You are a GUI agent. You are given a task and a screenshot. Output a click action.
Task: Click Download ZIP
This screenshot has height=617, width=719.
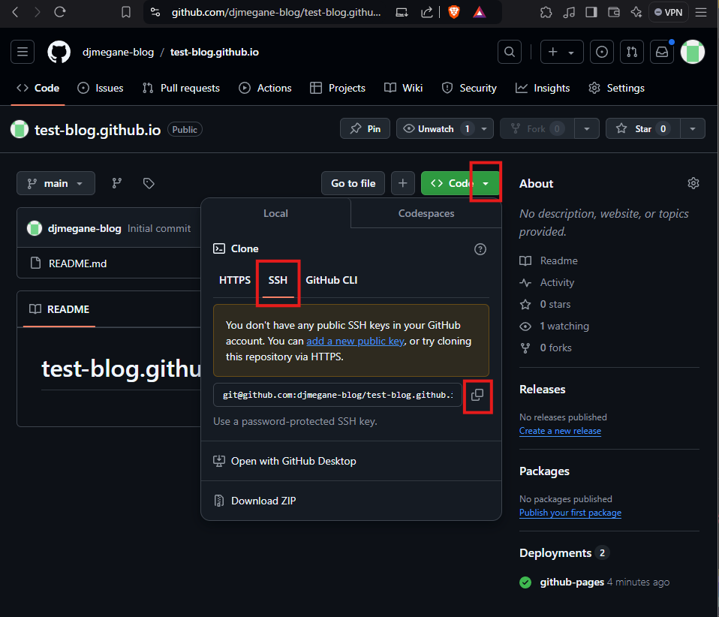(x=263, y=501)
